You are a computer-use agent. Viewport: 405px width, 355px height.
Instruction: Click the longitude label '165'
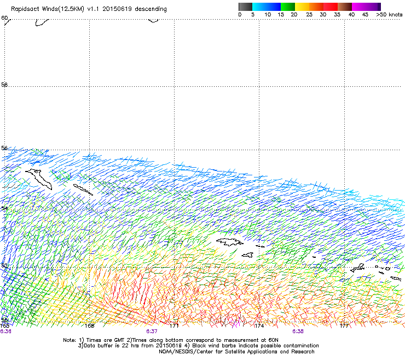pos(4,326)
